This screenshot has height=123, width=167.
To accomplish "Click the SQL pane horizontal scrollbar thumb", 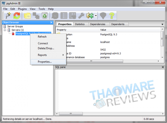I will click(71, 114).
